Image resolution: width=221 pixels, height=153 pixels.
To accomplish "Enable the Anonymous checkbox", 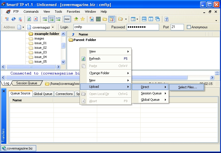I will click(189, 27).
